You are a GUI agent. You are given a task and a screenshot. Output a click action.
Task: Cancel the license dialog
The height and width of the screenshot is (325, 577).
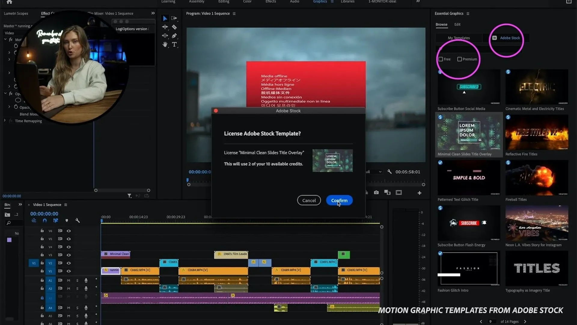coord(309,200)
